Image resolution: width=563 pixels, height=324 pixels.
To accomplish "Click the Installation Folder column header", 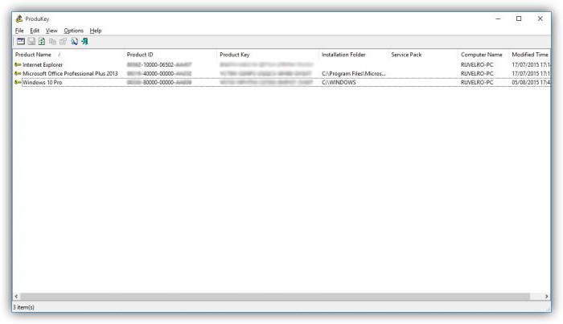I will pyautogui.click(x=344, y=54).
